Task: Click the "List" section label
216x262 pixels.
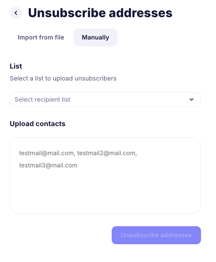Action: [16, 66]
